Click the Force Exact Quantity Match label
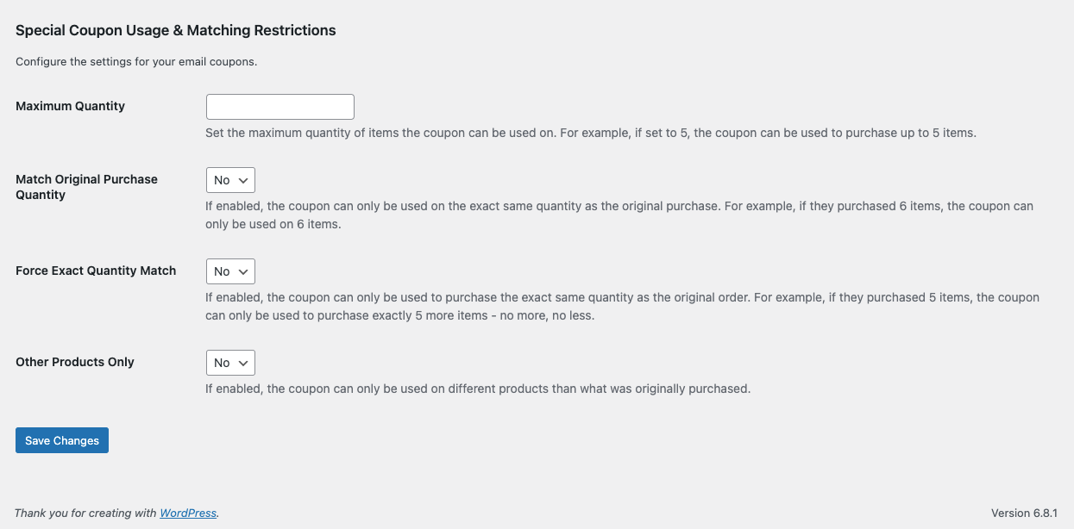The height and width of the screenshot is (529, 1074). [96, 271]
